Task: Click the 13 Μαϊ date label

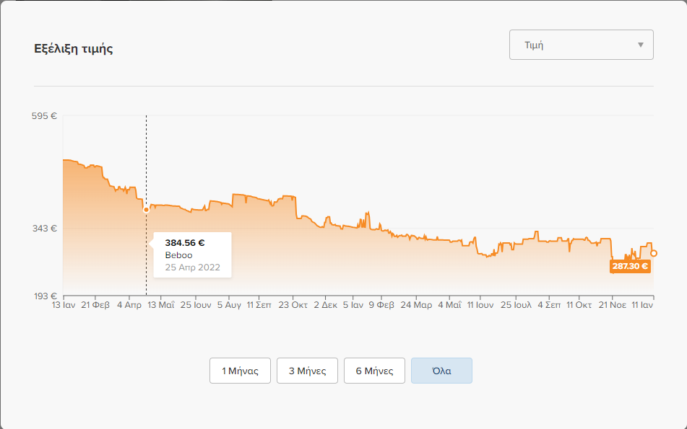Action: [161, 305]
